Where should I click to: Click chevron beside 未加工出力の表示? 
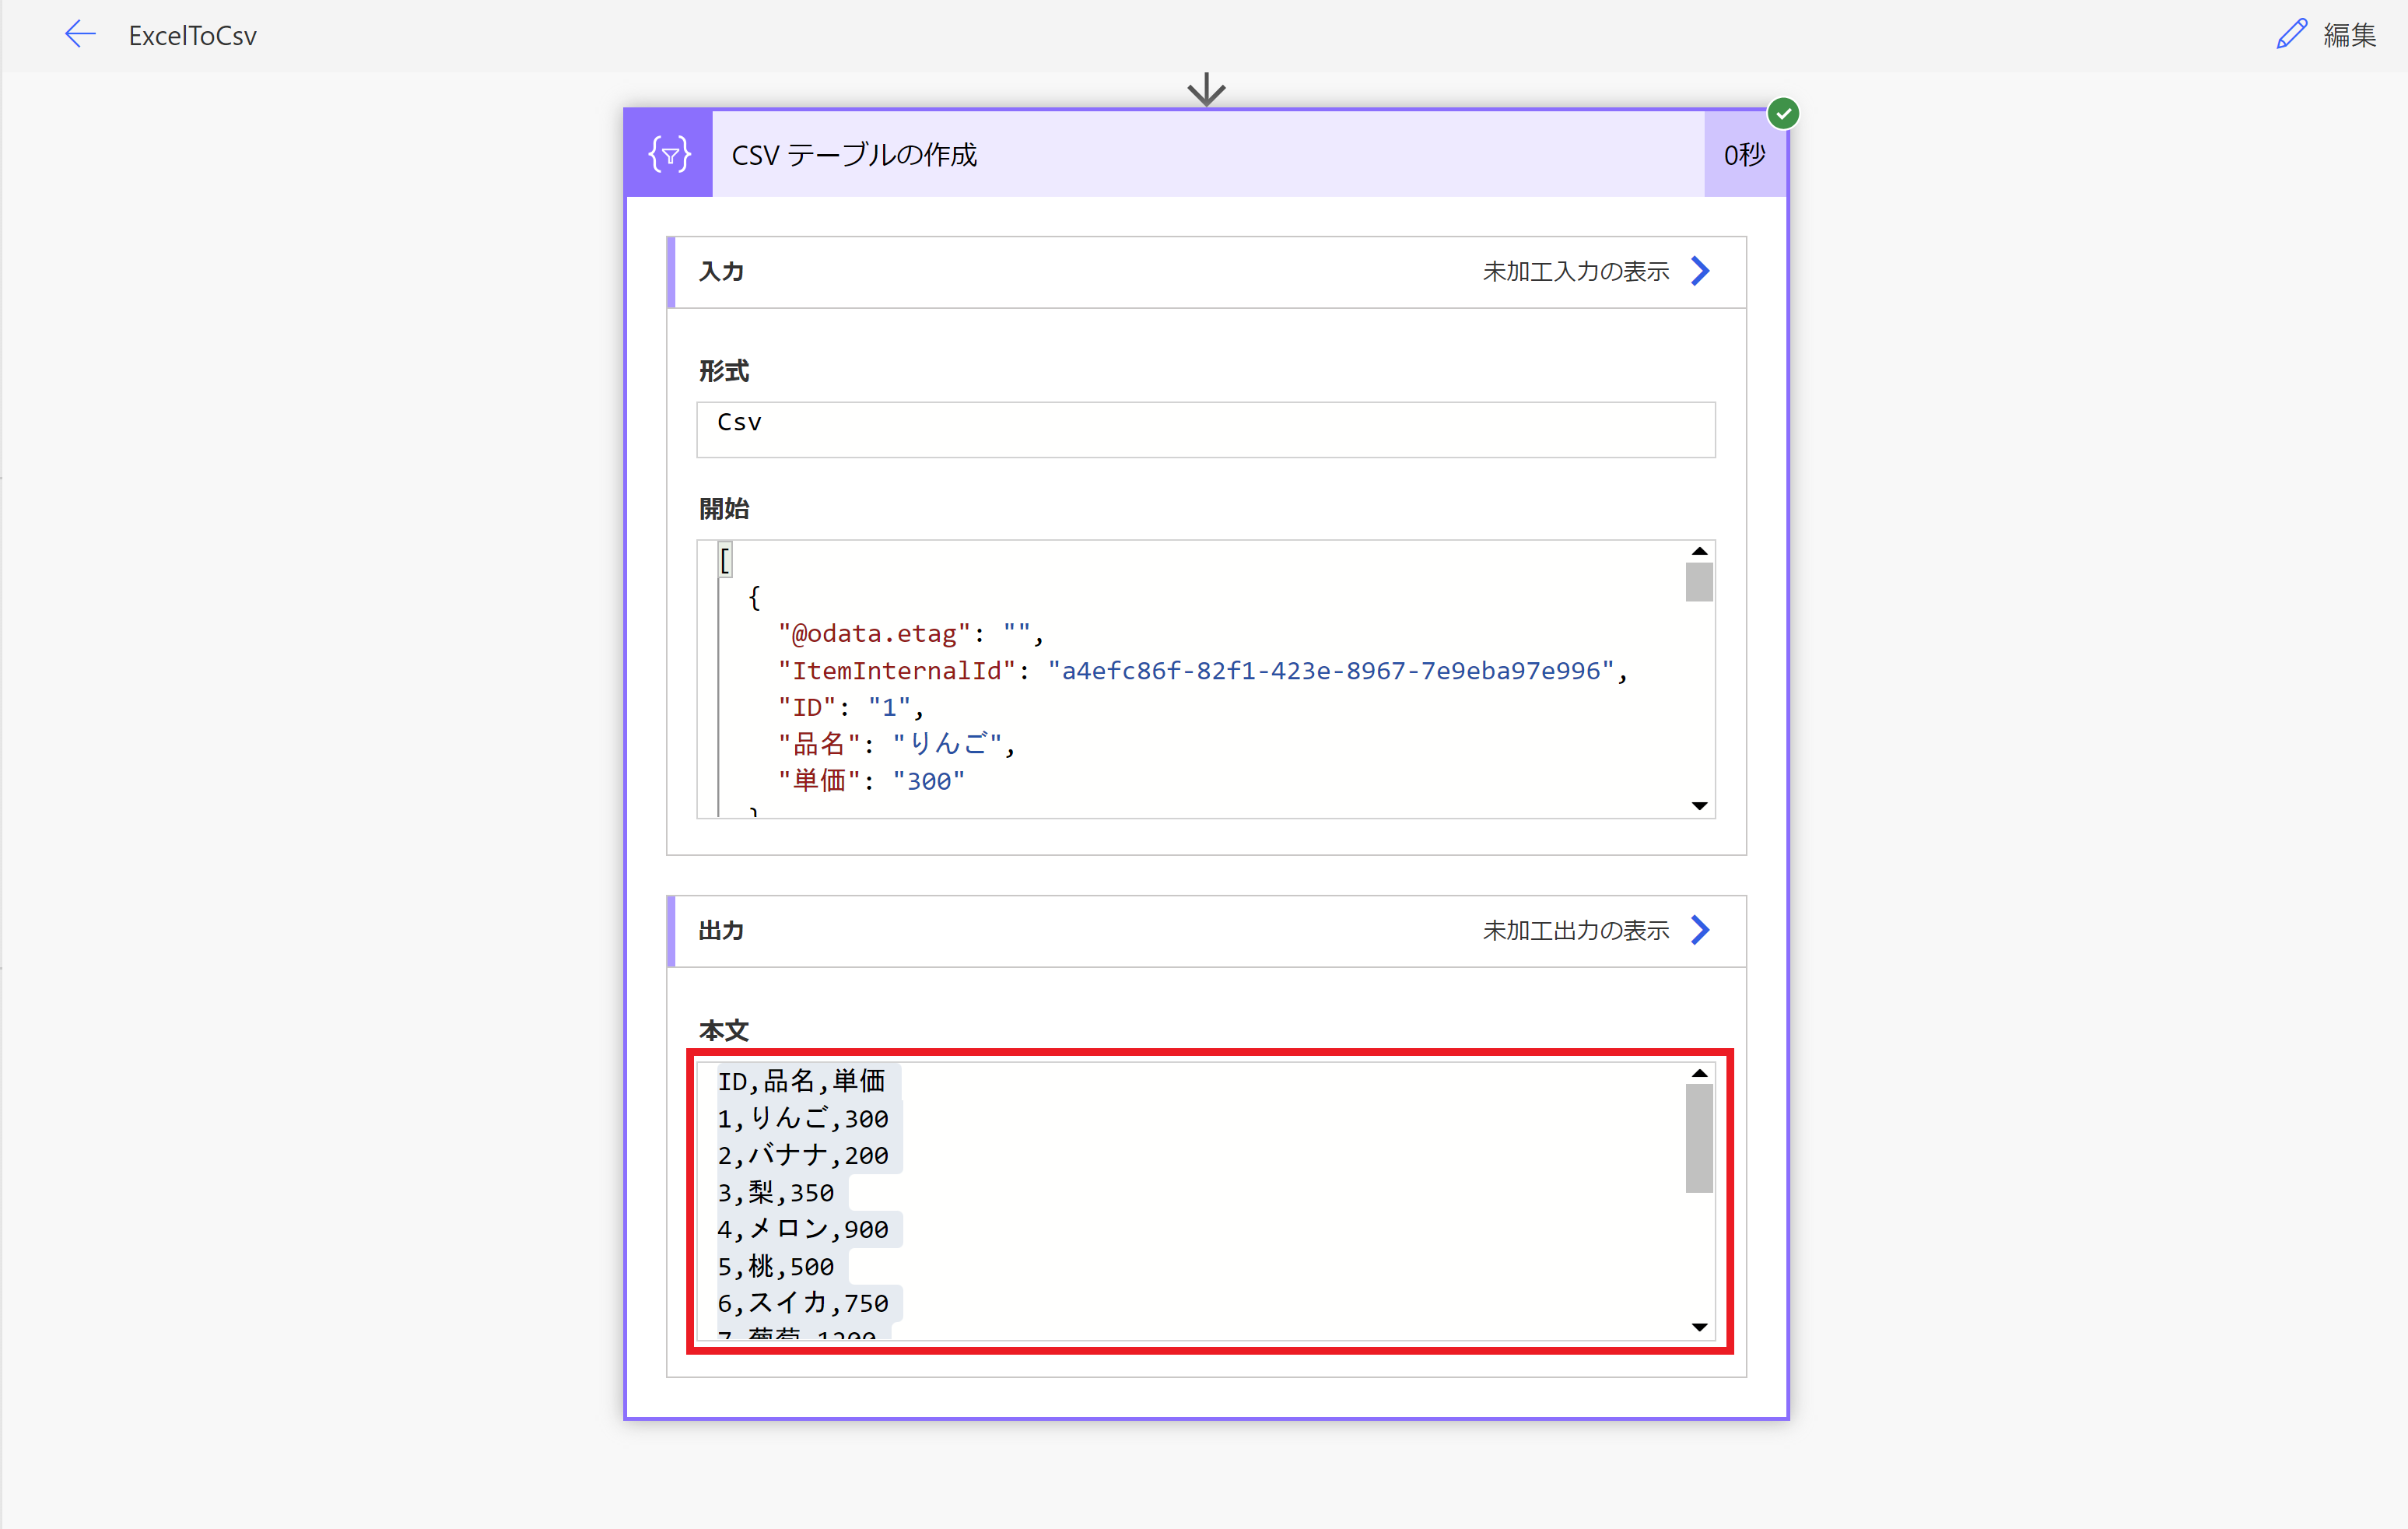pyautogui.click(x=1700, y=930)
